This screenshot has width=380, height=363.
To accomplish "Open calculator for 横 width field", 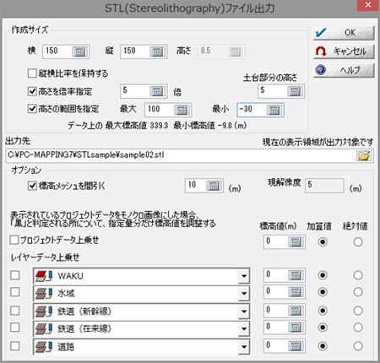I will [79, 51].
